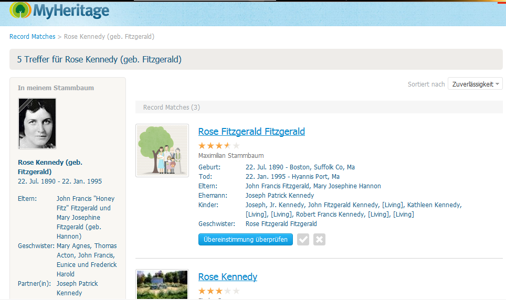The height and width of the screenshot is (300, 506).
Task: Open the Record Matches breadcrumb link
Action: tap(32, 37)
